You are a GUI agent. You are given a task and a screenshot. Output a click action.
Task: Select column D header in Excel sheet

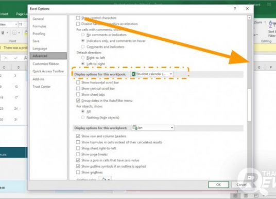[x=19, y=68]
